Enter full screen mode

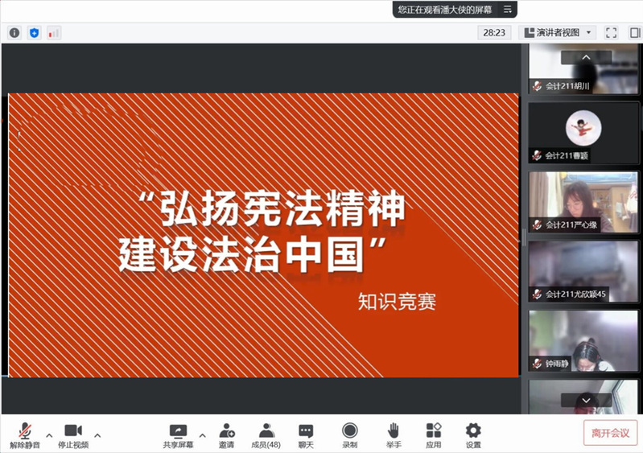coord(611,33)
